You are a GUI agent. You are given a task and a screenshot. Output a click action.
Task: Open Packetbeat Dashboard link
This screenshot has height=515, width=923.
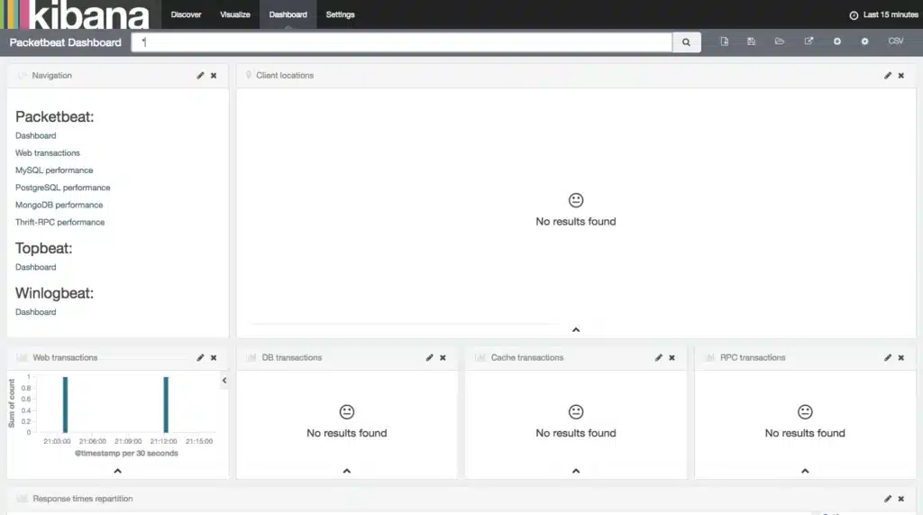pyautogui.click(x=35, y=135)
